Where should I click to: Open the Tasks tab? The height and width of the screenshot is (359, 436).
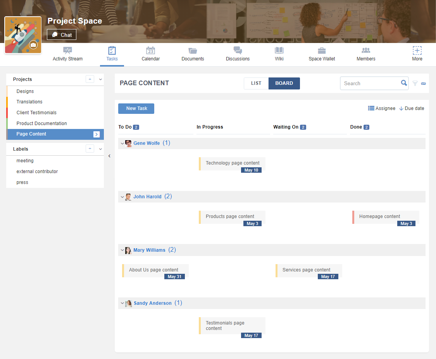tap(112, 54)
